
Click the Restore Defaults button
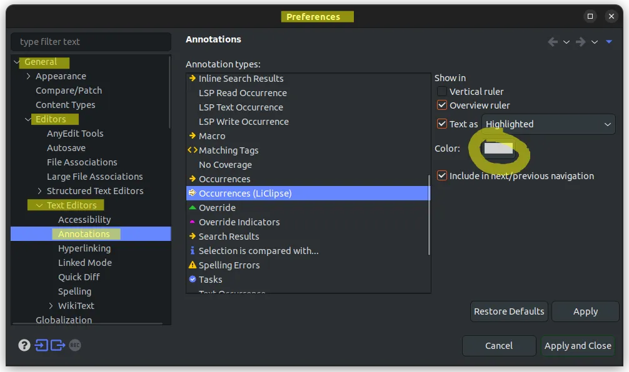509,311
